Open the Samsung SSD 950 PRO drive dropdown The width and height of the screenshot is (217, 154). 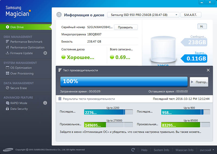(143, 15)
